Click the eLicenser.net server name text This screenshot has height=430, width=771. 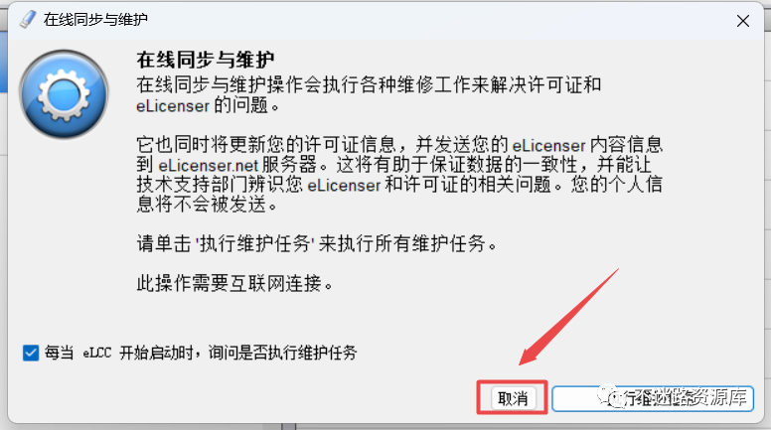208,165
